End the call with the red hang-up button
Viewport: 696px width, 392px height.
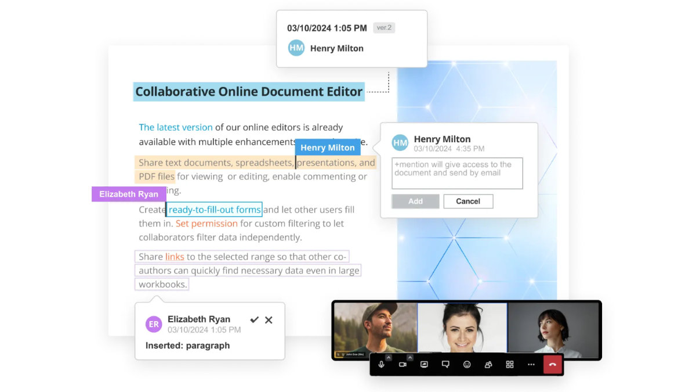point(553,365)
